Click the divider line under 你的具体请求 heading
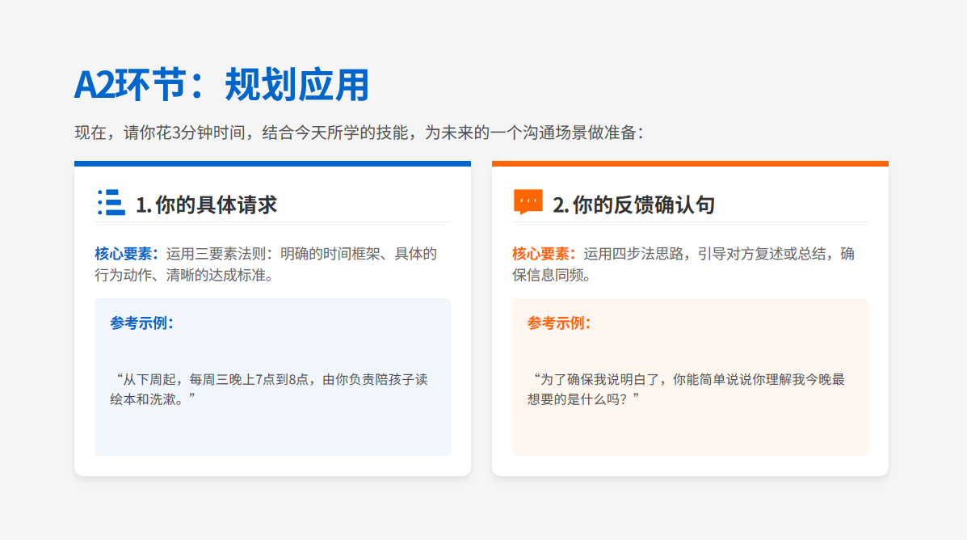This screenshot has height=540, width=967. (272, 221)
